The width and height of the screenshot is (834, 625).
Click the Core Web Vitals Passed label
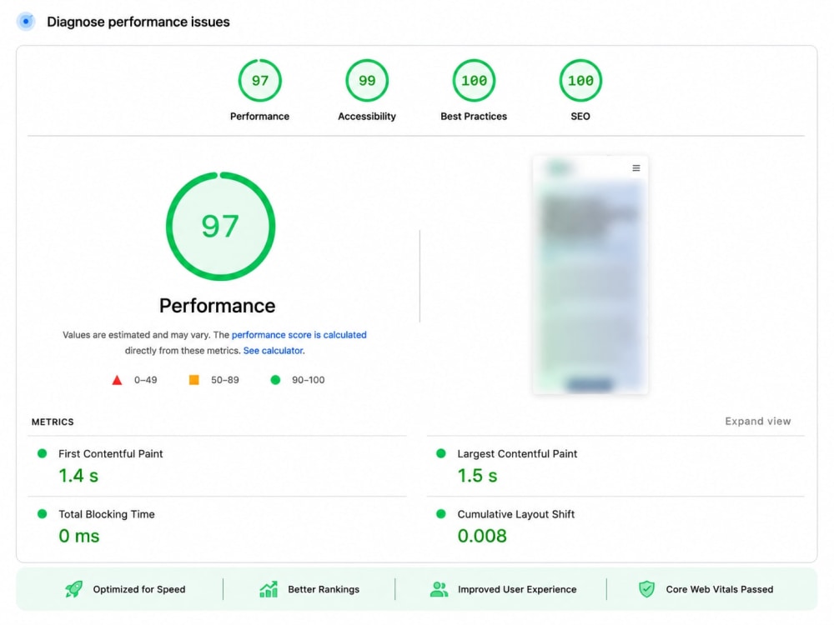pyautogui.click(x=720, y=589)
